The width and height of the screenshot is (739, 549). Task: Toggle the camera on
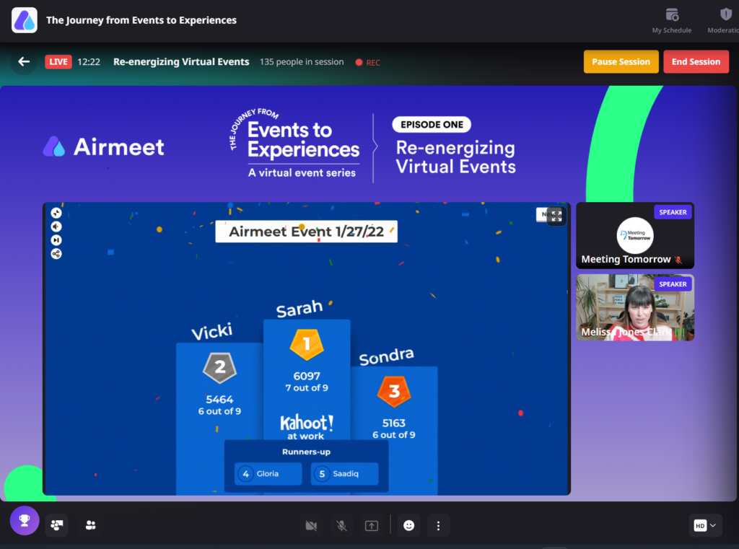coord(311,525)
